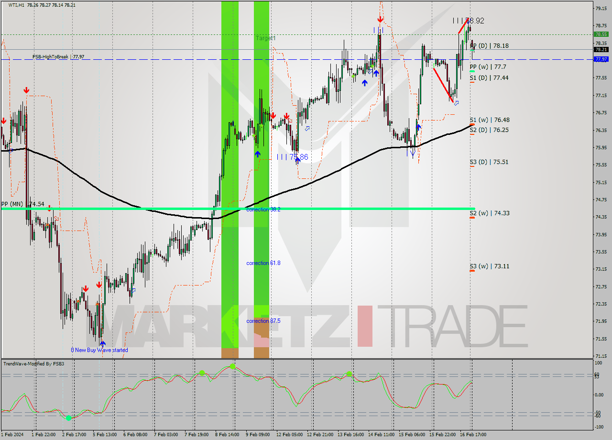Viewport: 612px width, 440px height.
Task: Select the S2 (D) 76.25 support label
Action: tap(489, 130)
